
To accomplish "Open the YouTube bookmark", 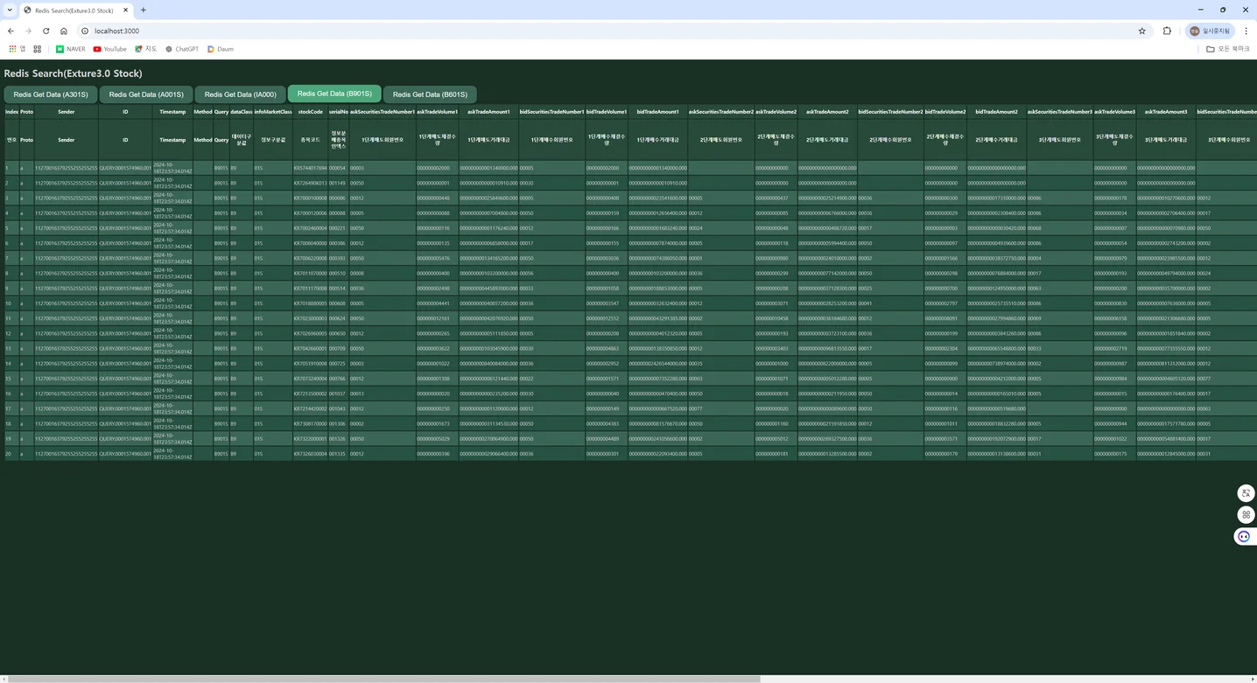I will (x=110, y=49).
